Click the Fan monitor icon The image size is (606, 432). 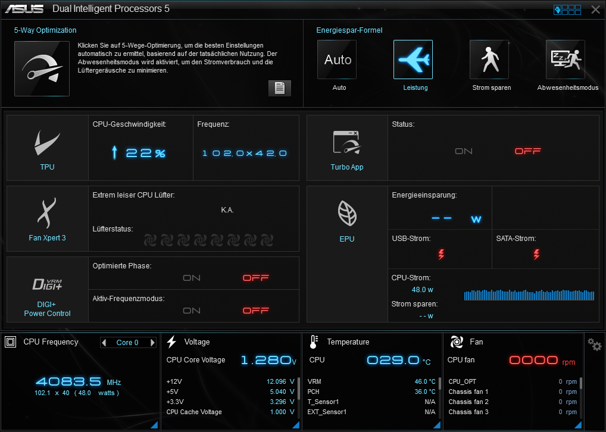[x=457, y=342]
